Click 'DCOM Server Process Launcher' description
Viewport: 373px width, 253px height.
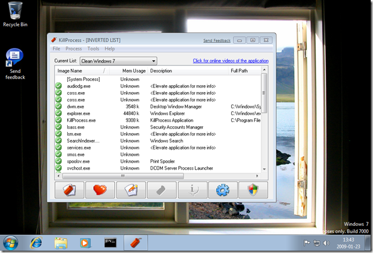181,168
